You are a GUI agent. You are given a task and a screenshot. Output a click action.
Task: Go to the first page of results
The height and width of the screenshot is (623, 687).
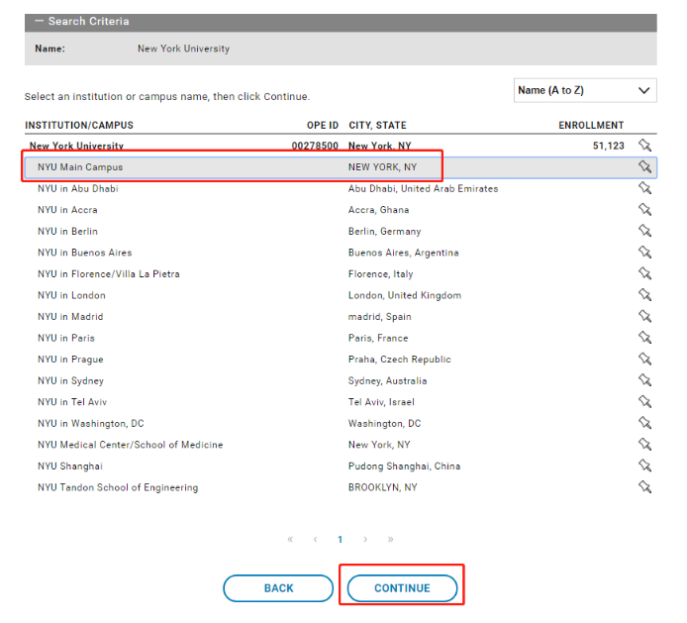[x=290, y=539]
